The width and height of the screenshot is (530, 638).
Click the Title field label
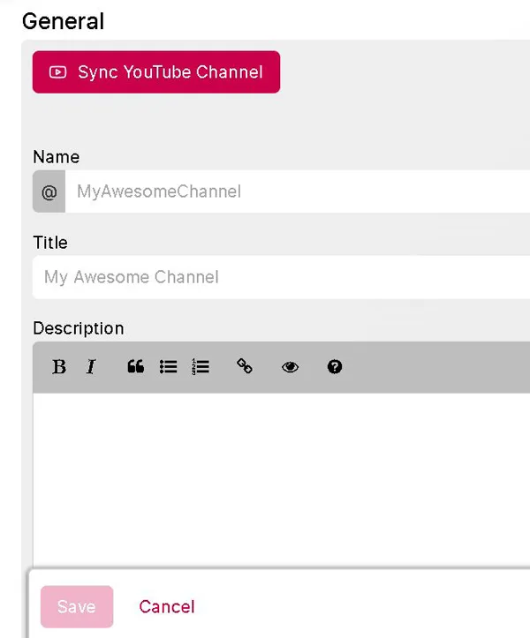click(50, 243)
